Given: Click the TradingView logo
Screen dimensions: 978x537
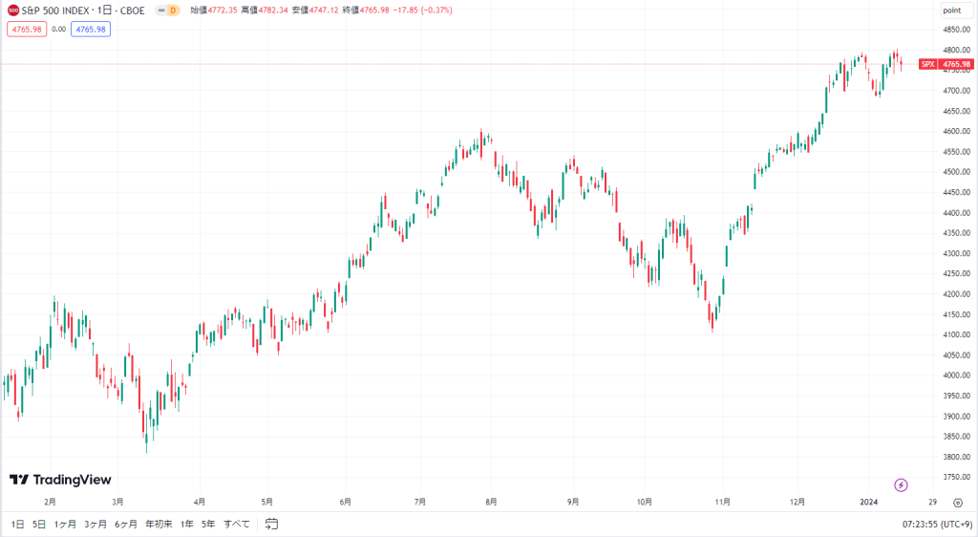Looking at the screenshot, I should coord(60,480).
